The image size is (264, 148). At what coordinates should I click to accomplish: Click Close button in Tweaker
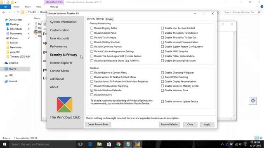(x=190, y=125)
